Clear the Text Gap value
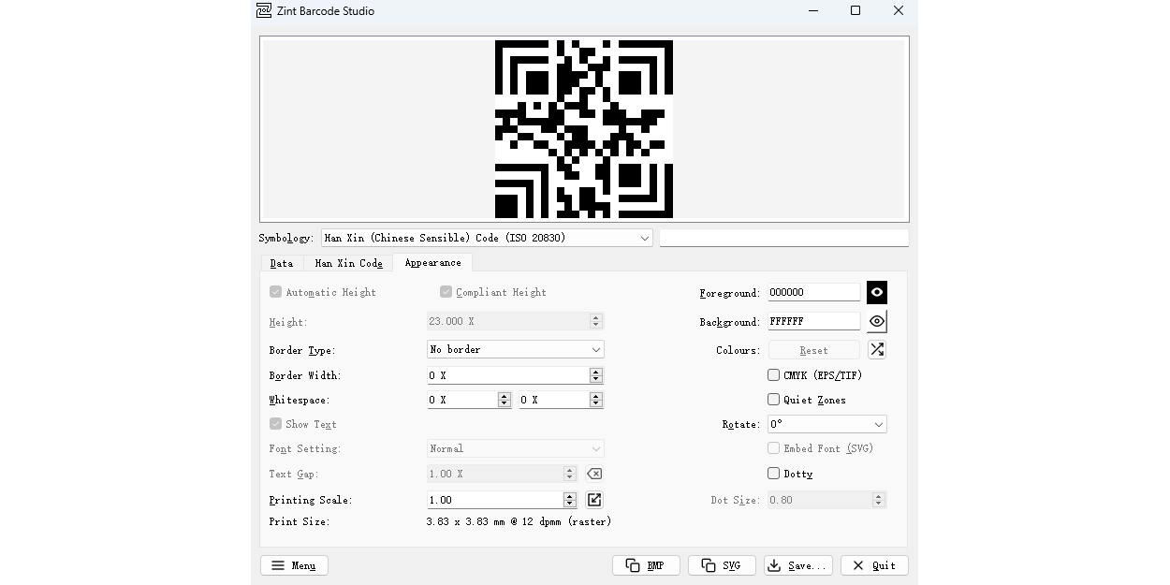The height and width of the screenshot is (585, 1170). click(593, 474)
